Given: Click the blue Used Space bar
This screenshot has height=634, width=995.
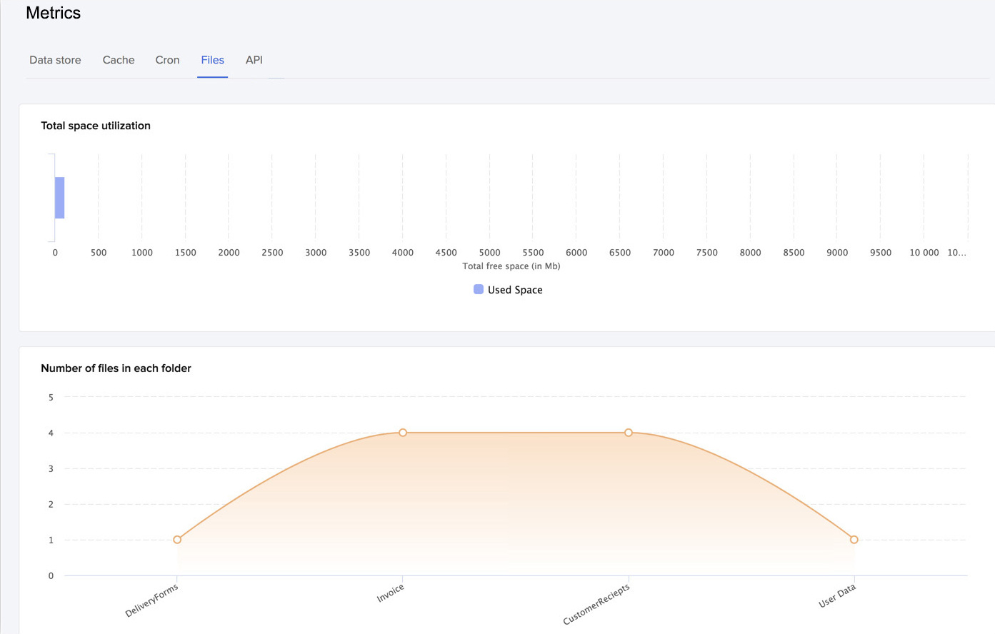Looking at the screenshot, I should pos(60,196).
